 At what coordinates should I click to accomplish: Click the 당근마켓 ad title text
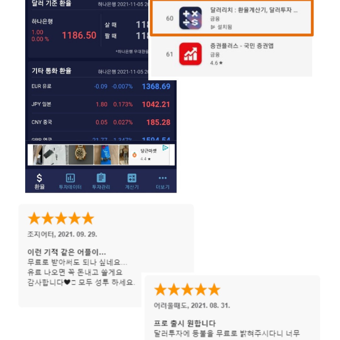pos(149,151)
